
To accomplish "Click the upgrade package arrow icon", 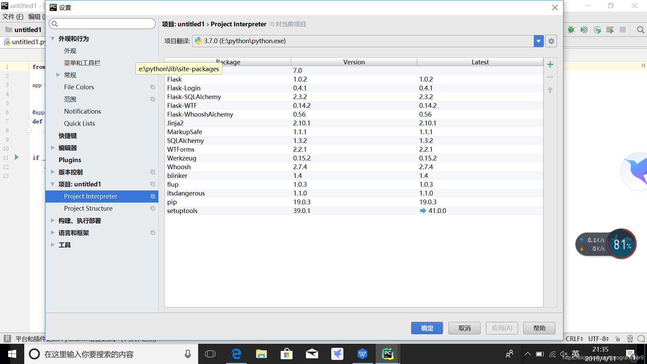I will [550, 90].
